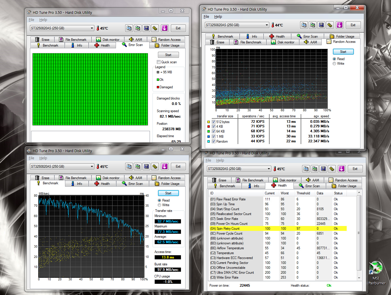Click purple down-arrow tray icon in Benchmark window
The height and width of the screenshot is (295, 391).
[165, 166]
